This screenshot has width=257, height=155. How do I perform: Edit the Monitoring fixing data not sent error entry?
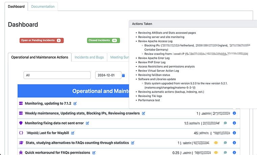pyautogui.click(x=88, y=123)
